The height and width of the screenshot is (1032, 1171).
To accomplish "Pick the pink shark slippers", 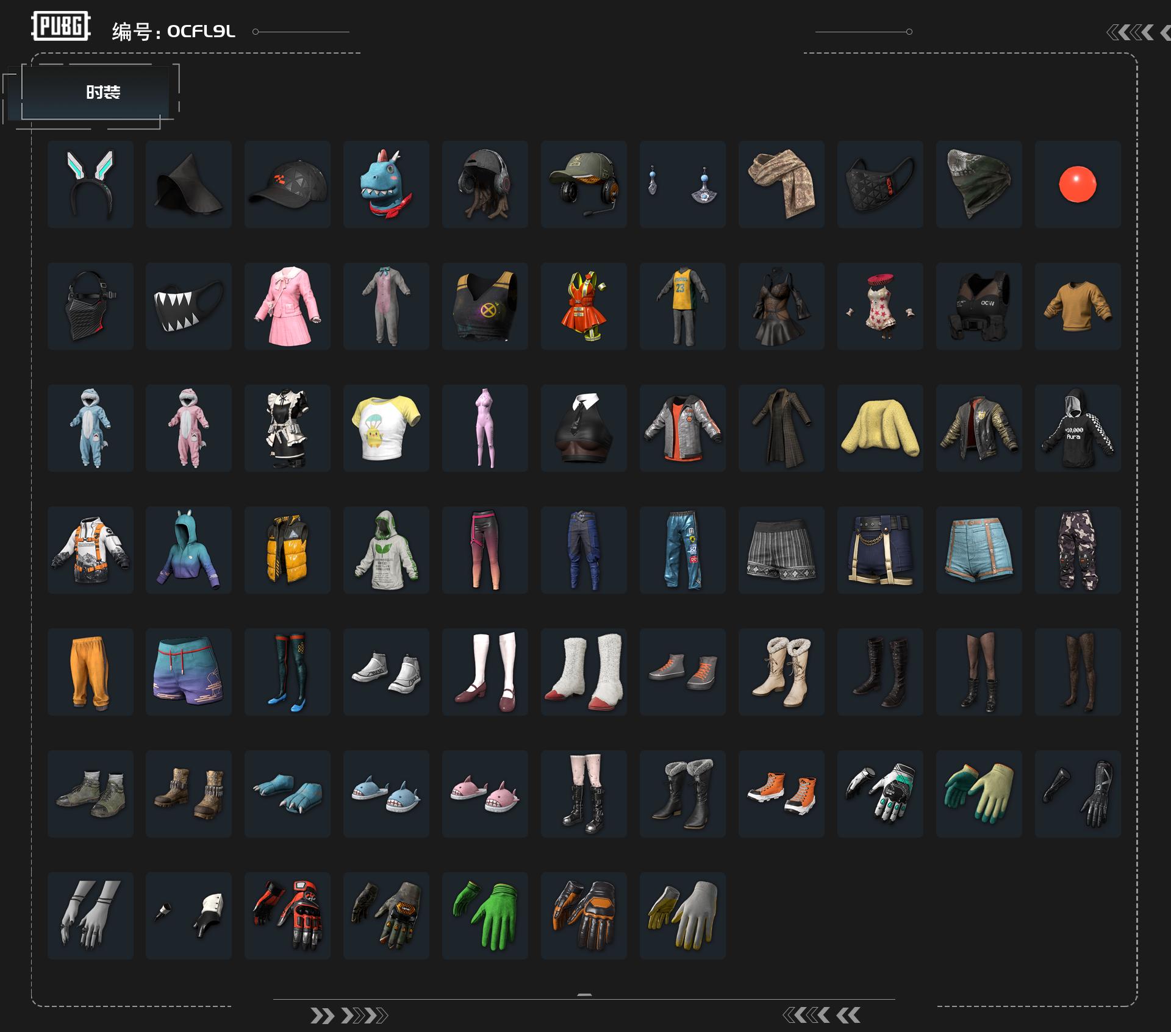I will click(x=485, y=794).
